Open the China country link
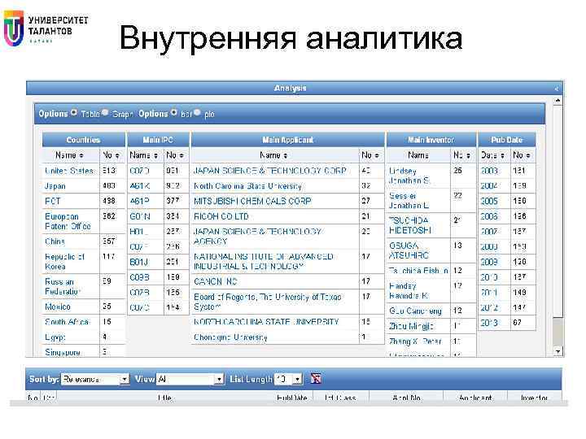Viewport: 586px width, 439px height. pos(55,241)
